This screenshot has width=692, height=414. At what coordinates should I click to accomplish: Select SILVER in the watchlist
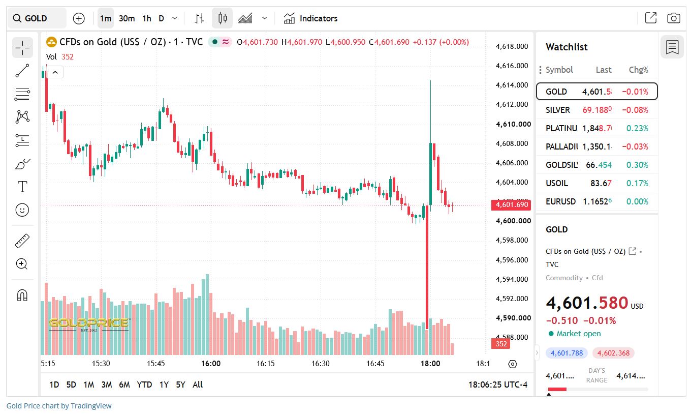coord(597,110)
